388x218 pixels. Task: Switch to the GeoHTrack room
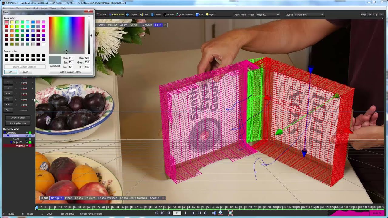(x=116, y=15)
